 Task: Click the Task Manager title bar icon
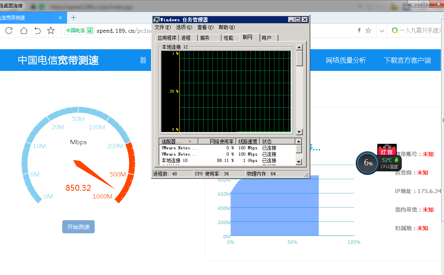coord(156,20)
